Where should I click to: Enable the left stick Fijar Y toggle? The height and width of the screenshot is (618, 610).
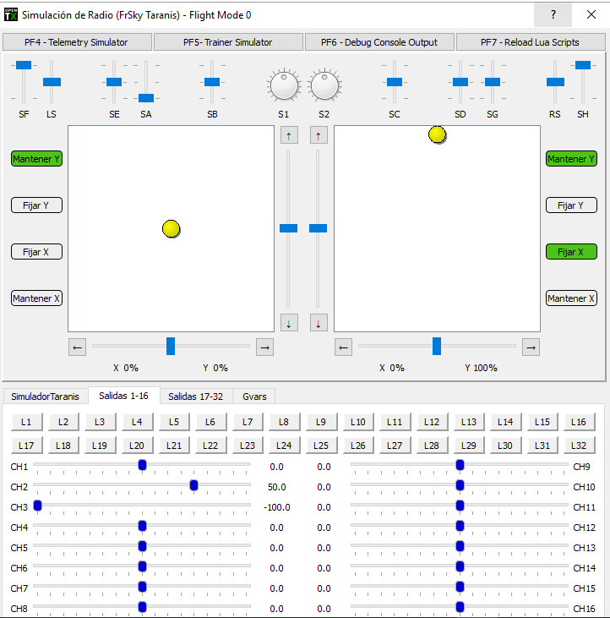(x=37, y=205)
